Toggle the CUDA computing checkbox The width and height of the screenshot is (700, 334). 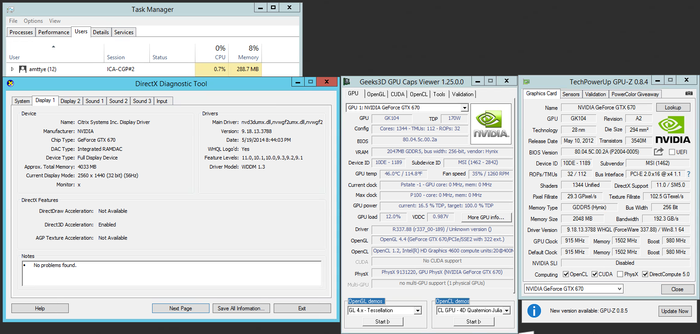[594, 274]
